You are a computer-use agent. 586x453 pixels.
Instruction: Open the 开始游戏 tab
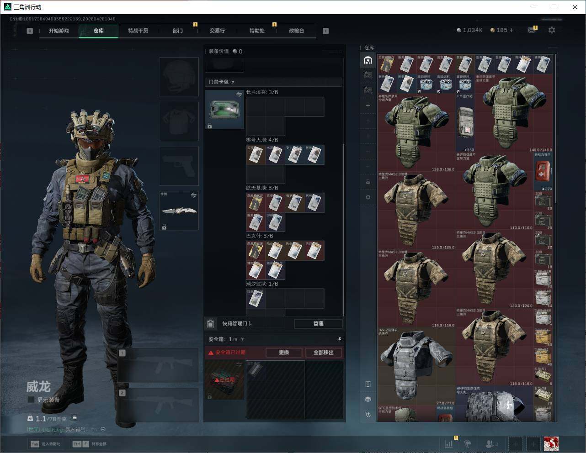click(59, 31)
